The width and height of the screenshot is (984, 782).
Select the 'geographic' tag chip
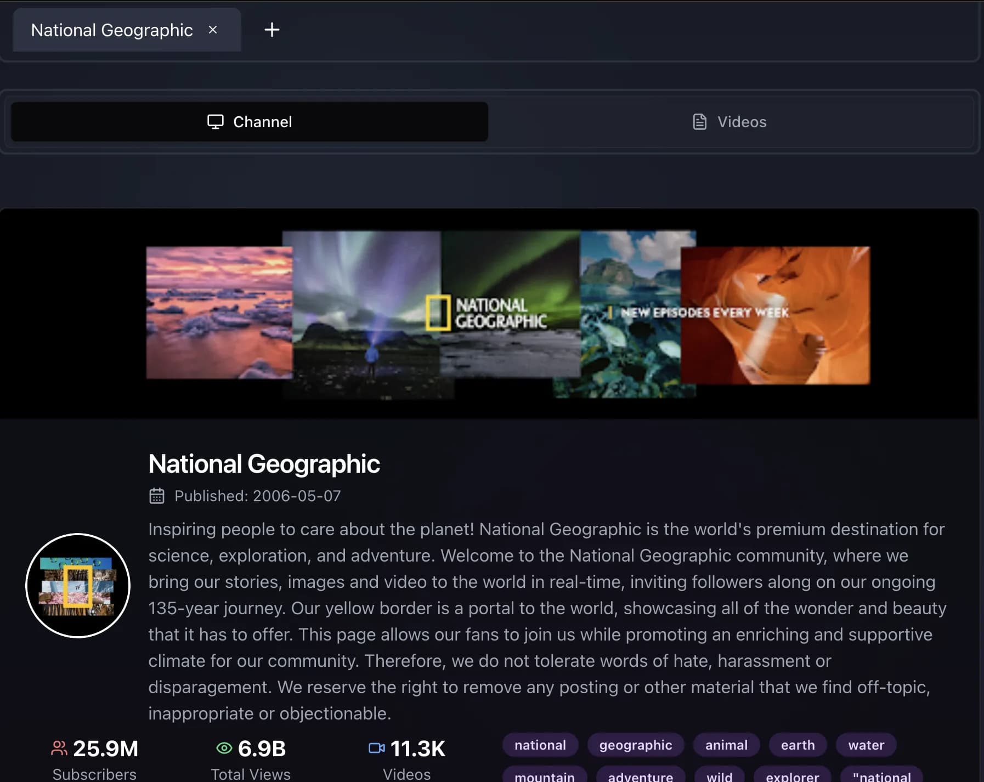pyautogui.click(x=636, y=745)
